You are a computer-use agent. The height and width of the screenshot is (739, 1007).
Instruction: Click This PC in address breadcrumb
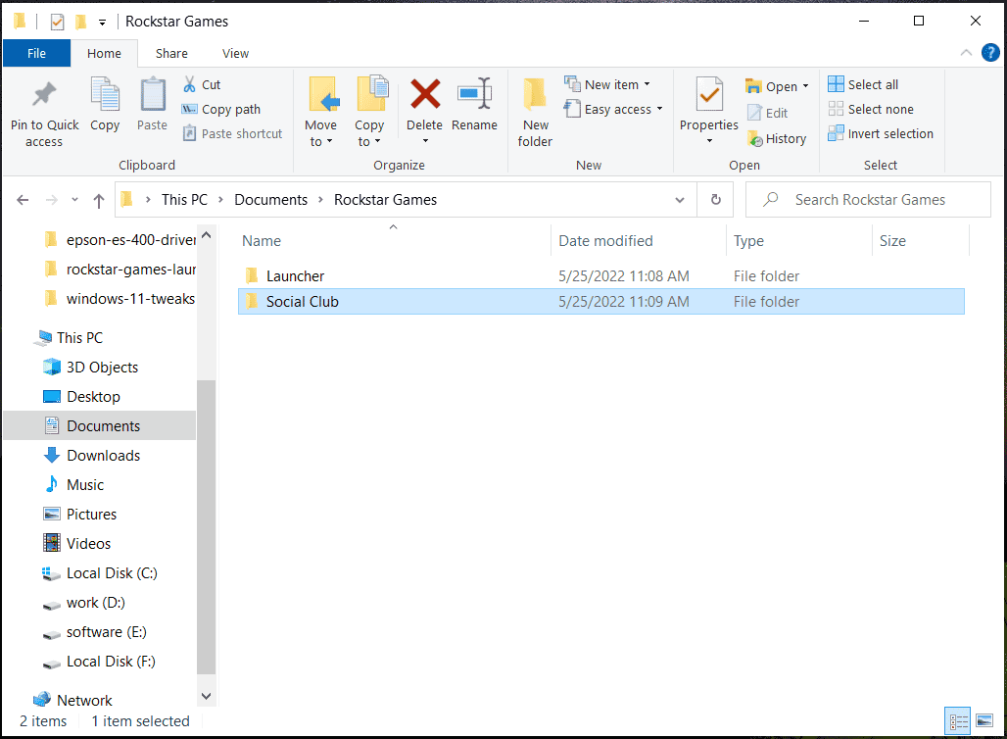[184, 200]
